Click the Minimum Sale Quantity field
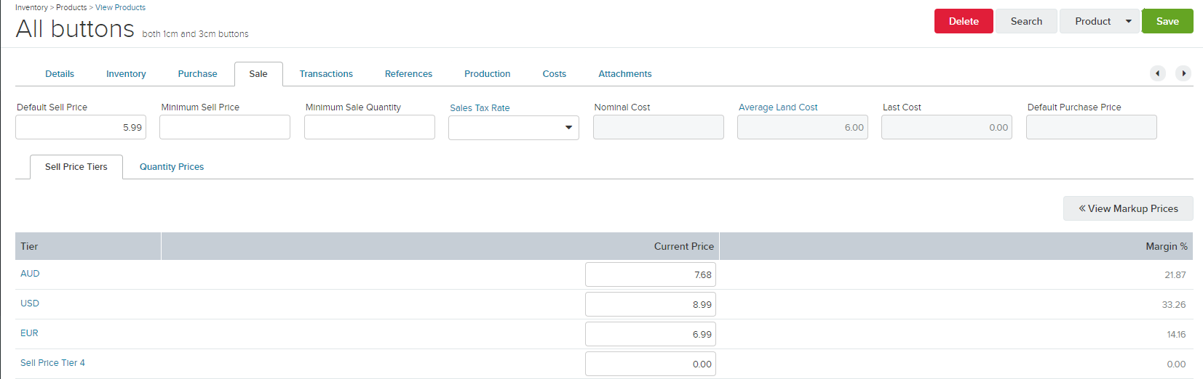Viewport: 1203px width, 379px height. coord(370,128)
